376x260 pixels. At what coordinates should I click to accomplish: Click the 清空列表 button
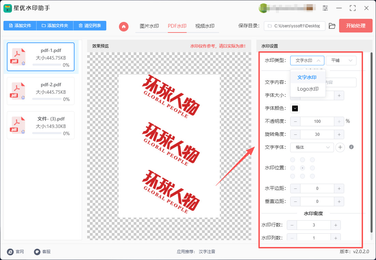click(x=90, y=26)
